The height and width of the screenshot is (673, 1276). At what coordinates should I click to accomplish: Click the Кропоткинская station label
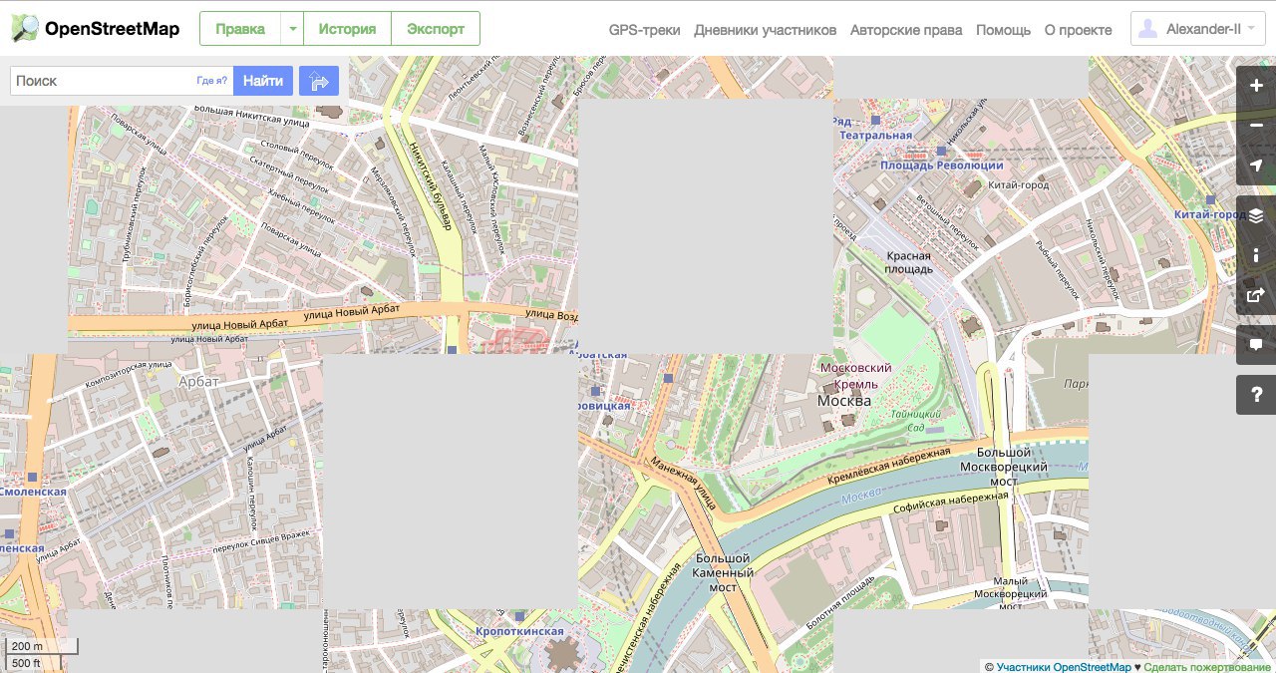518,631
